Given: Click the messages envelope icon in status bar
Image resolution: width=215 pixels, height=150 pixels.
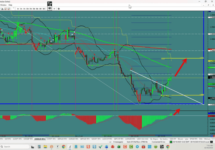Looking at the screenshot, I should tap(110, 142).
